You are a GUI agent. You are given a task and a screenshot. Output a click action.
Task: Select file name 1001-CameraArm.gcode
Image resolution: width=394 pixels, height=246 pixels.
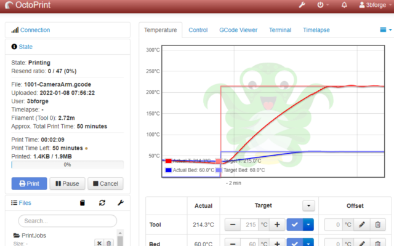(57, 84)
